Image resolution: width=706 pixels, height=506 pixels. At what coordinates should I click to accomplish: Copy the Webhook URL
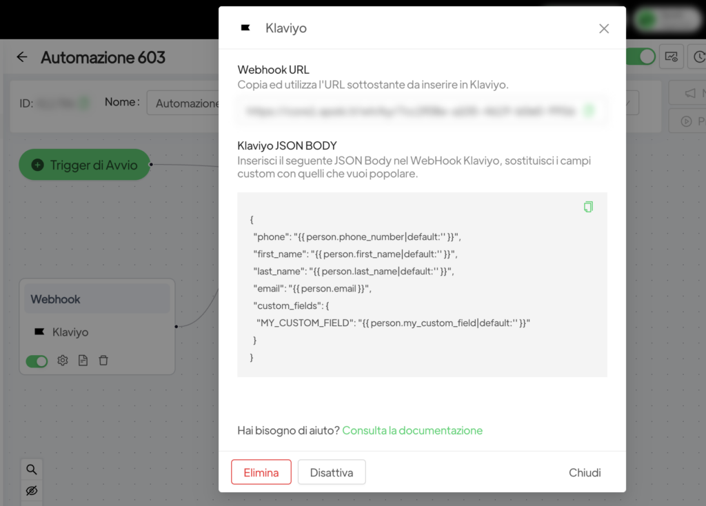pyautogui.click(x=589, y=110)
